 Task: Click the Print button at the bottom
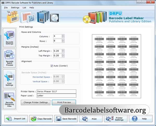click(x=91, y=118)
